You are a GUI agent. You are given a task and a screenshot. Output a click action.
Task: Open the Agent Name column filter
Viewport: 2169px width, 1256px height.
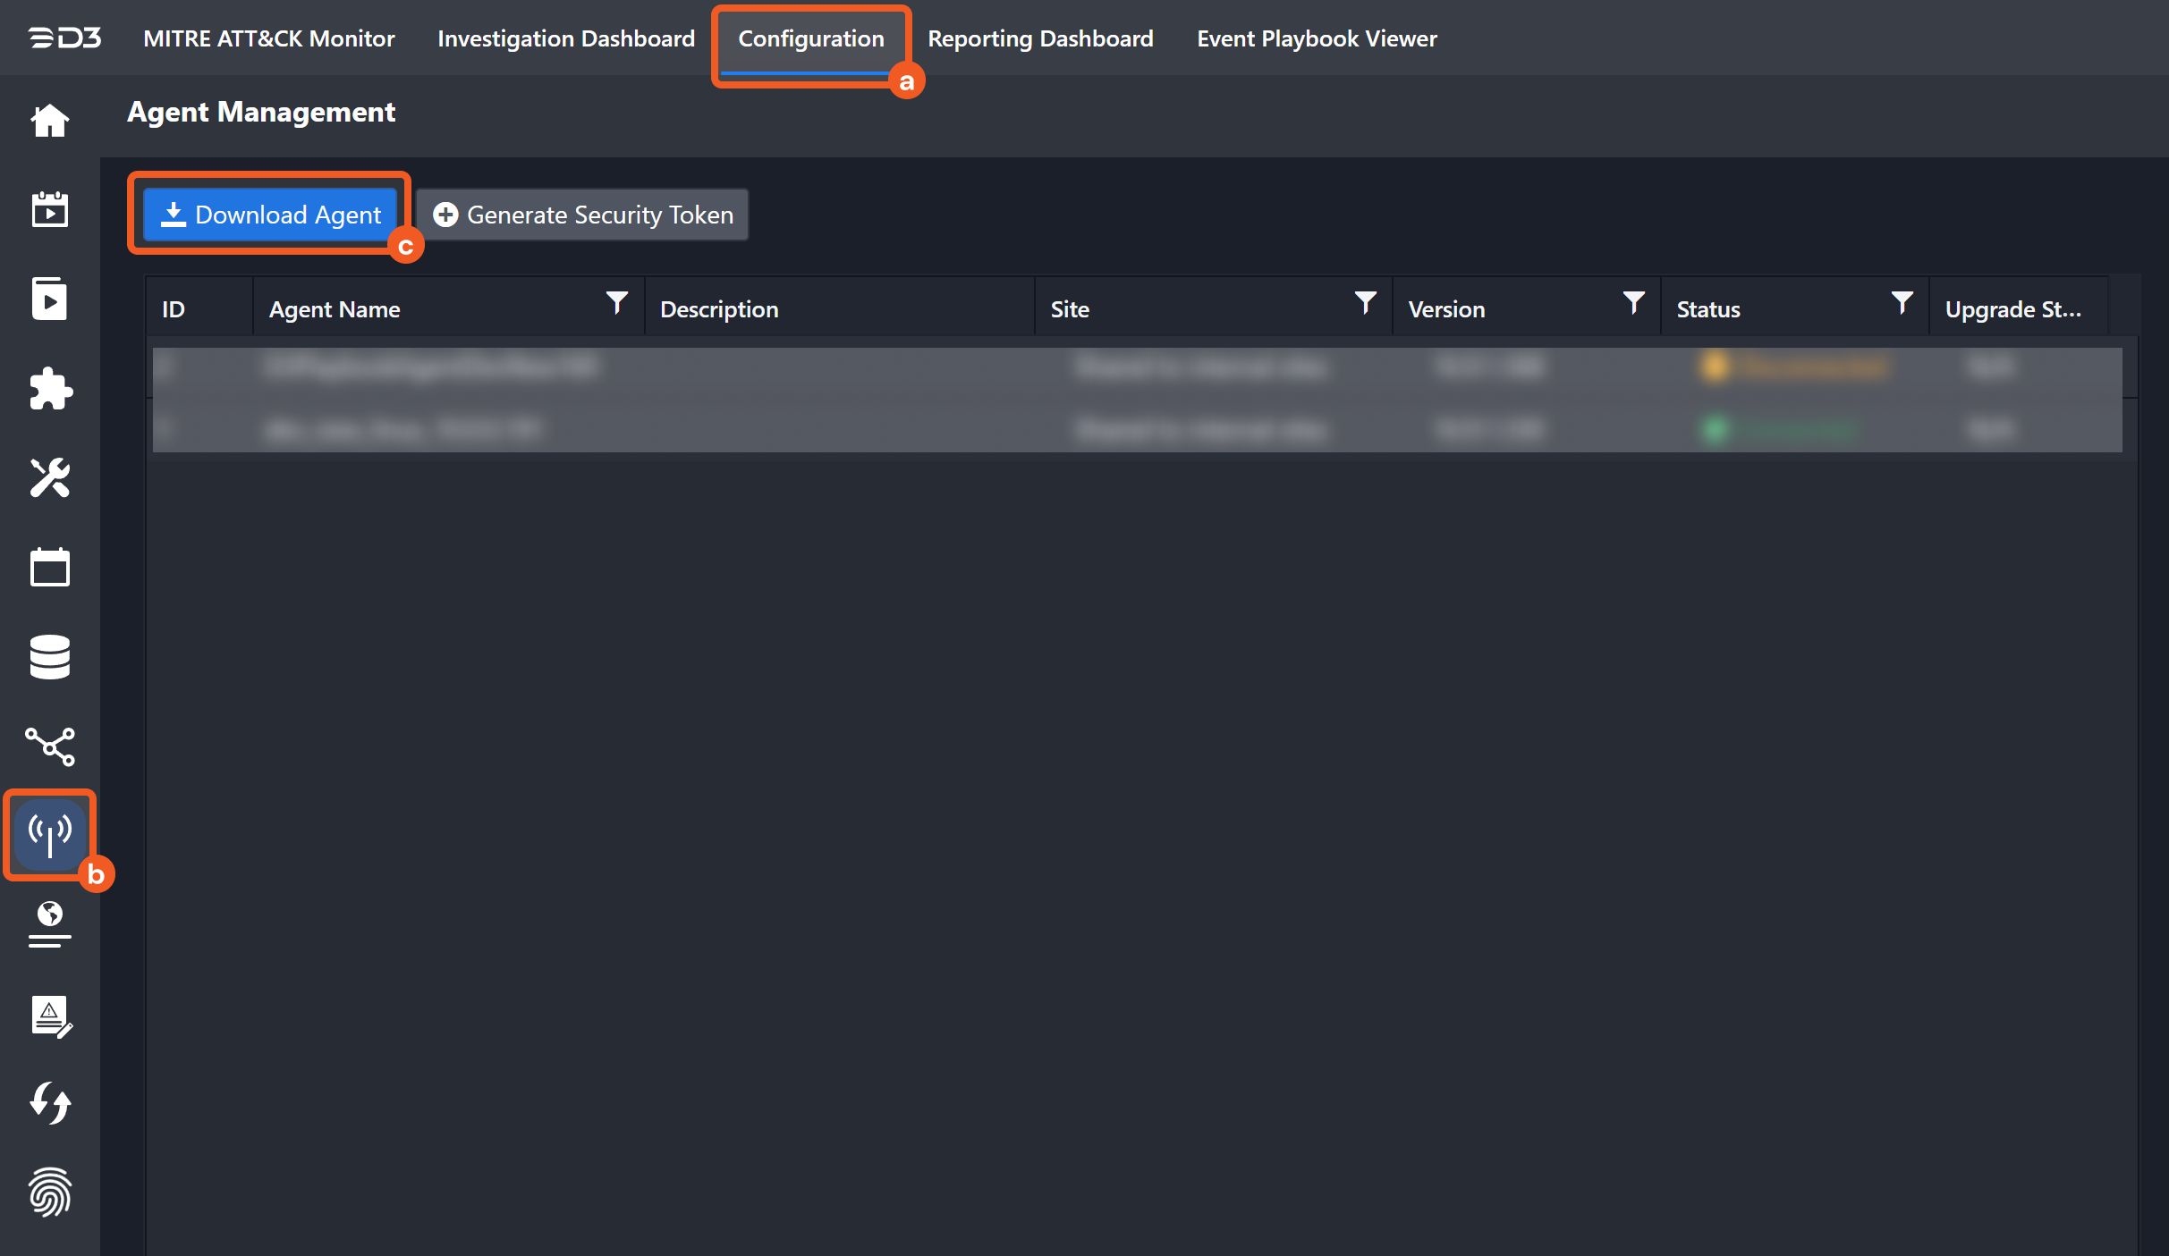pyautogui.click(x=617, y=304)
